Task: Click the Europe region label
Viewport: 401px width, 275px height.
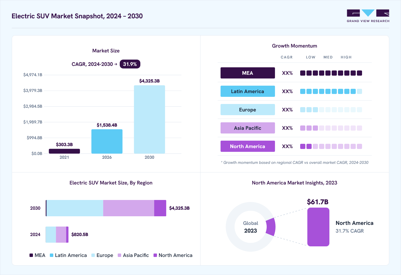Action: (248, 110)
